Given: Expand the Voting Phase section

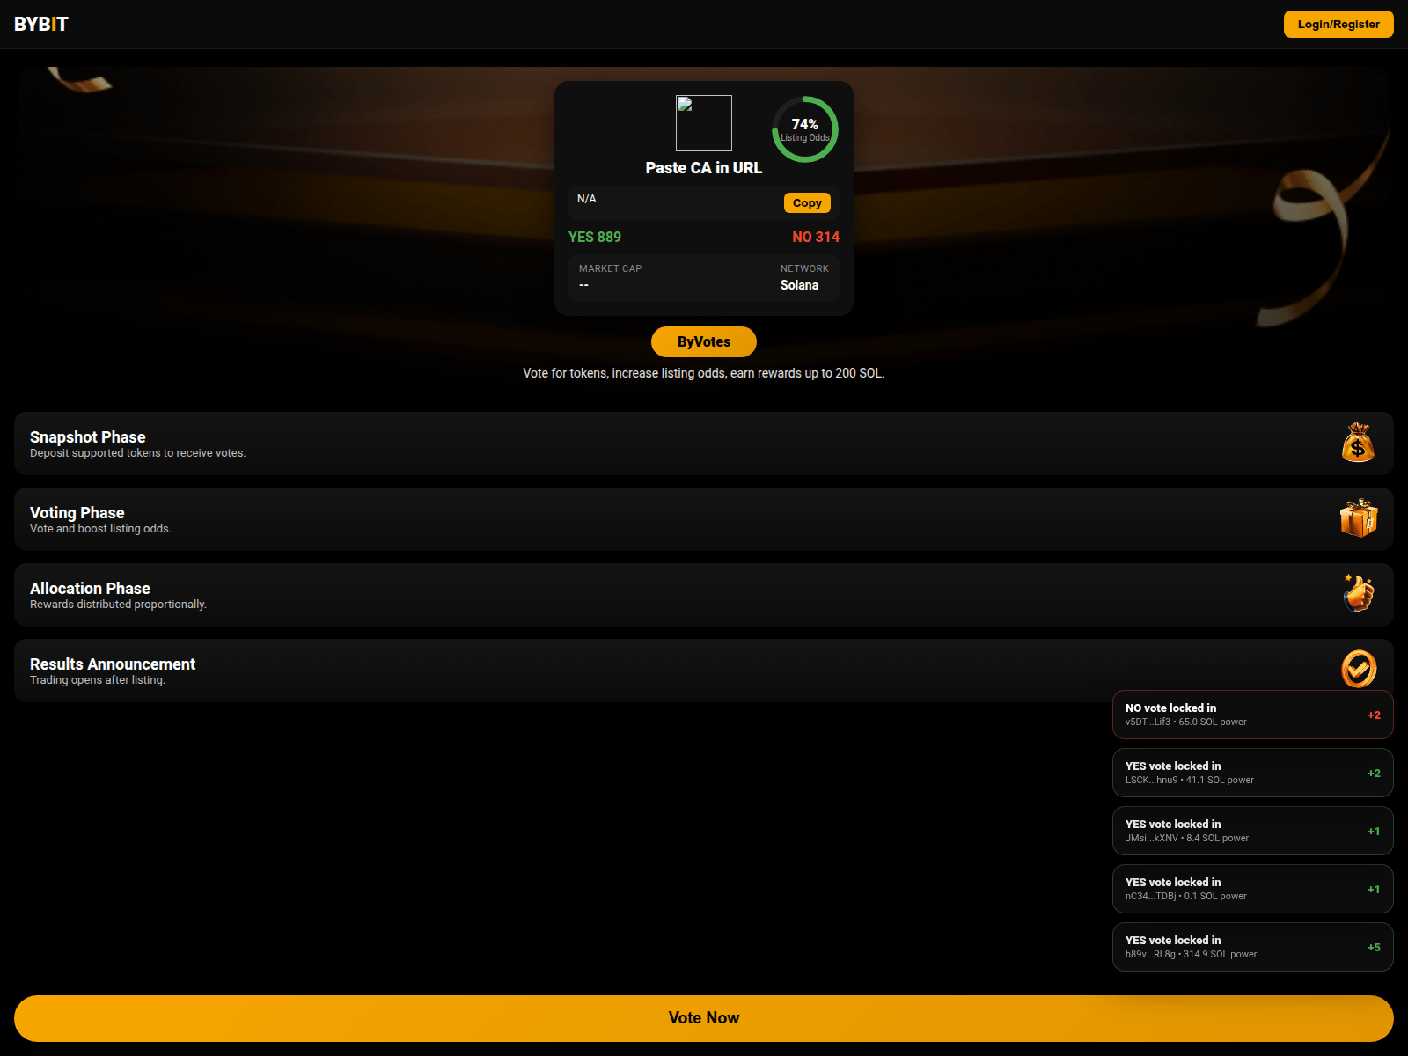Looking at the screenshot, I should (x=704, y=519).
